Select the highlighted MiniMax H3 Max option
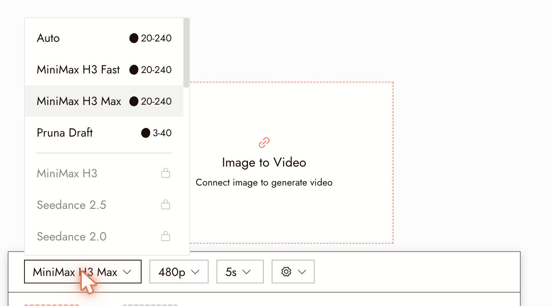Viewport: 552px width, 306px height. tap(104, 101)
